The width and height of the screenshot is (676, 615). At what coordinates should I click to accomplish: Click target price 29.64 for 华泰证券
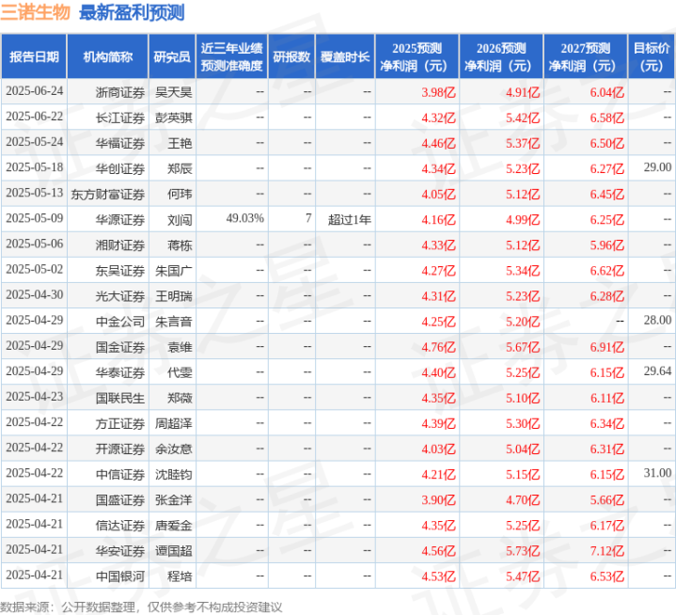[x=657, y=371]
